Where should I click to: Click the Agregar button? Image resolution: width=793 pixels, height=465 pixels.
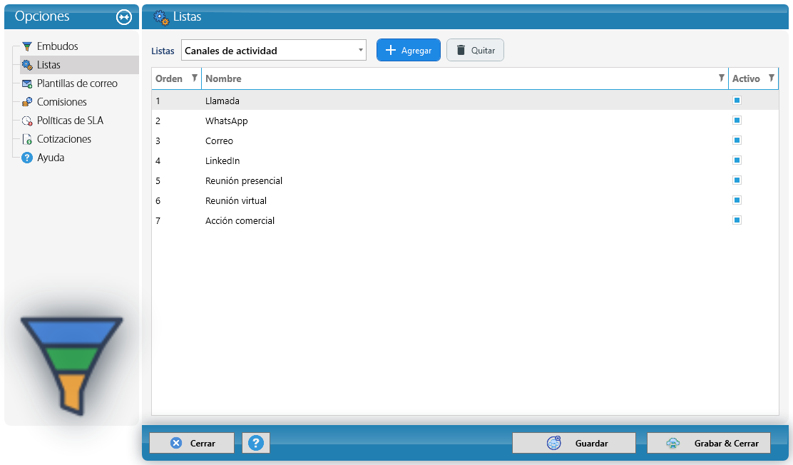click(409, 50)
